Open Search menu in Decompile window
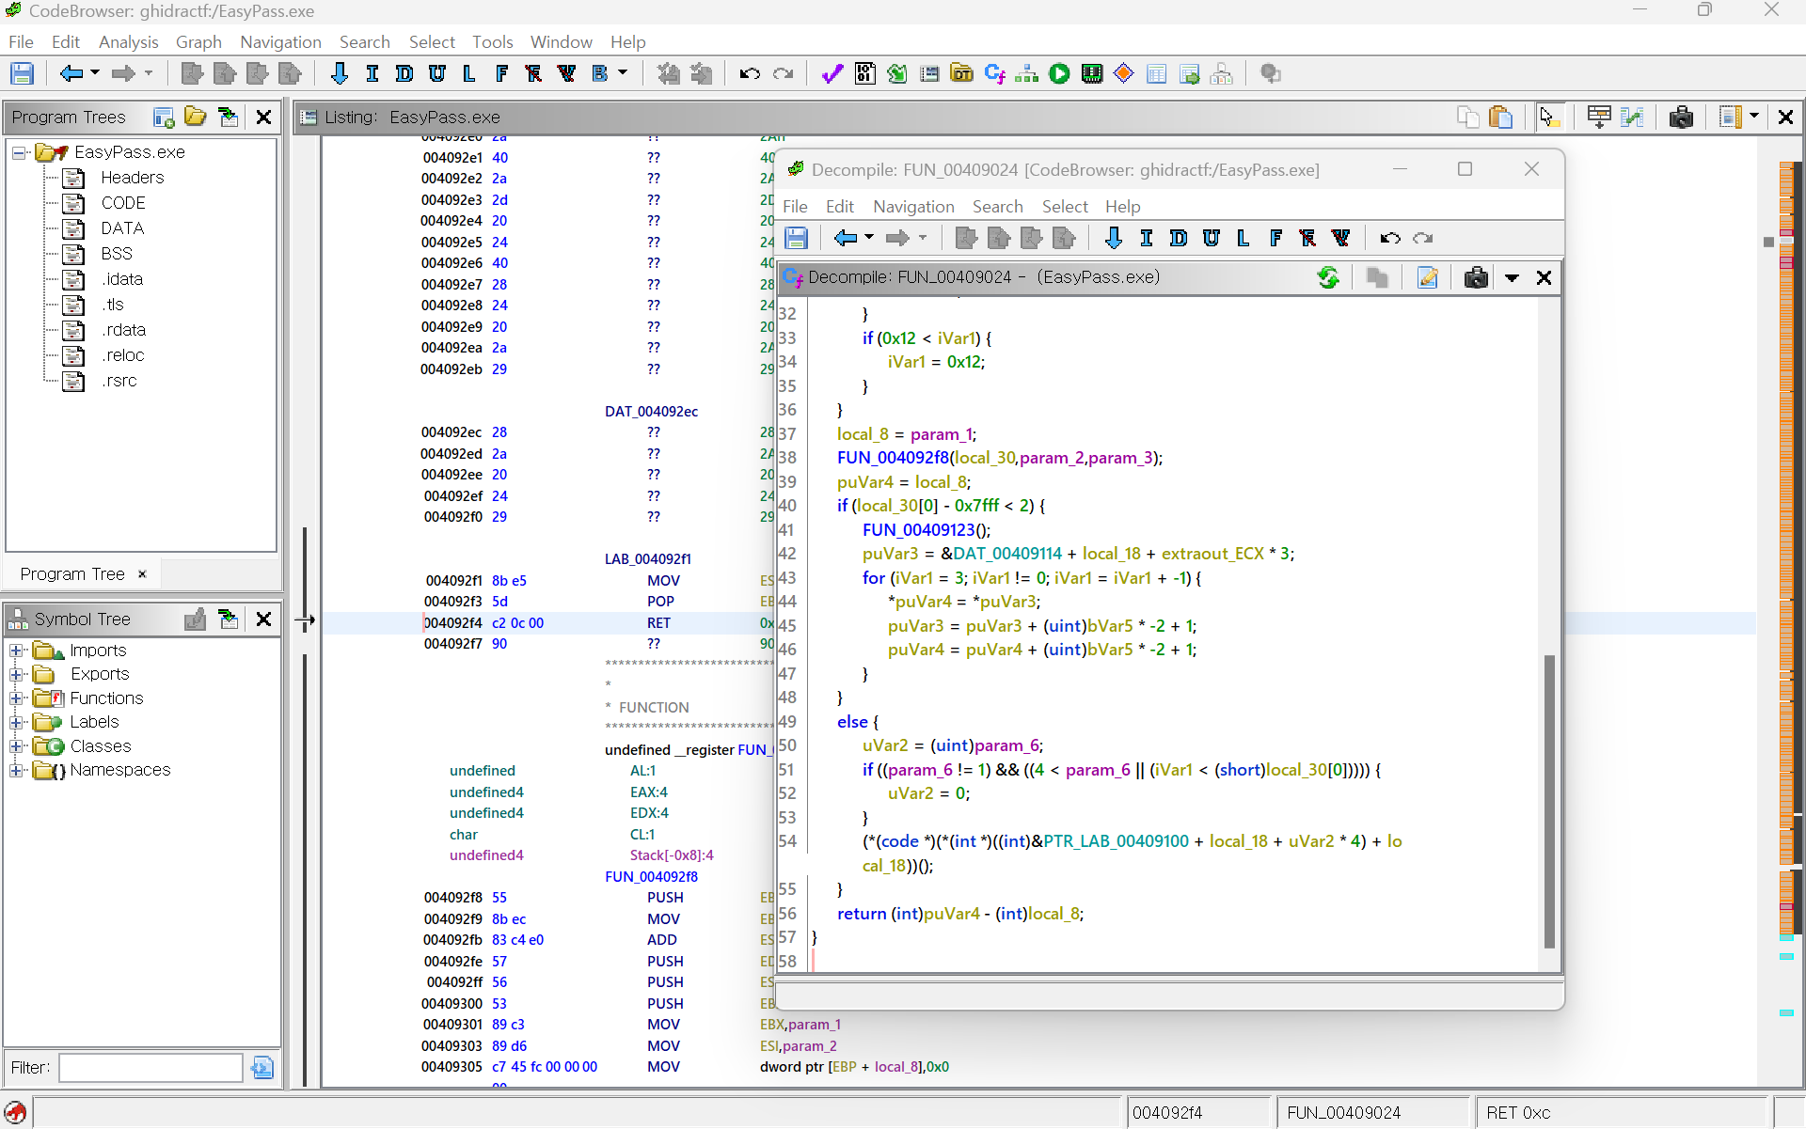Image resolution: width=1806 pixels, height=1129 pixels. [997, 207]
